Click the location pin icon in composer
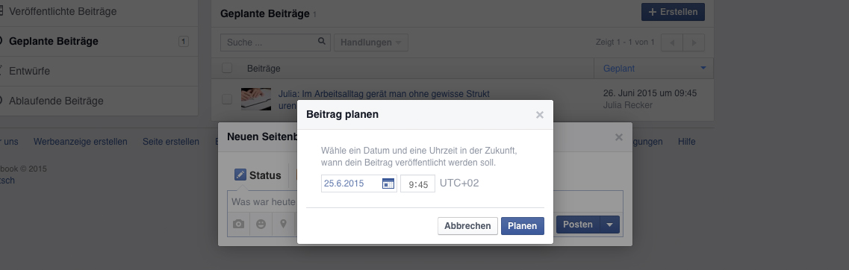This screenshot has width=849, height=270. click(x=283, y=224)
